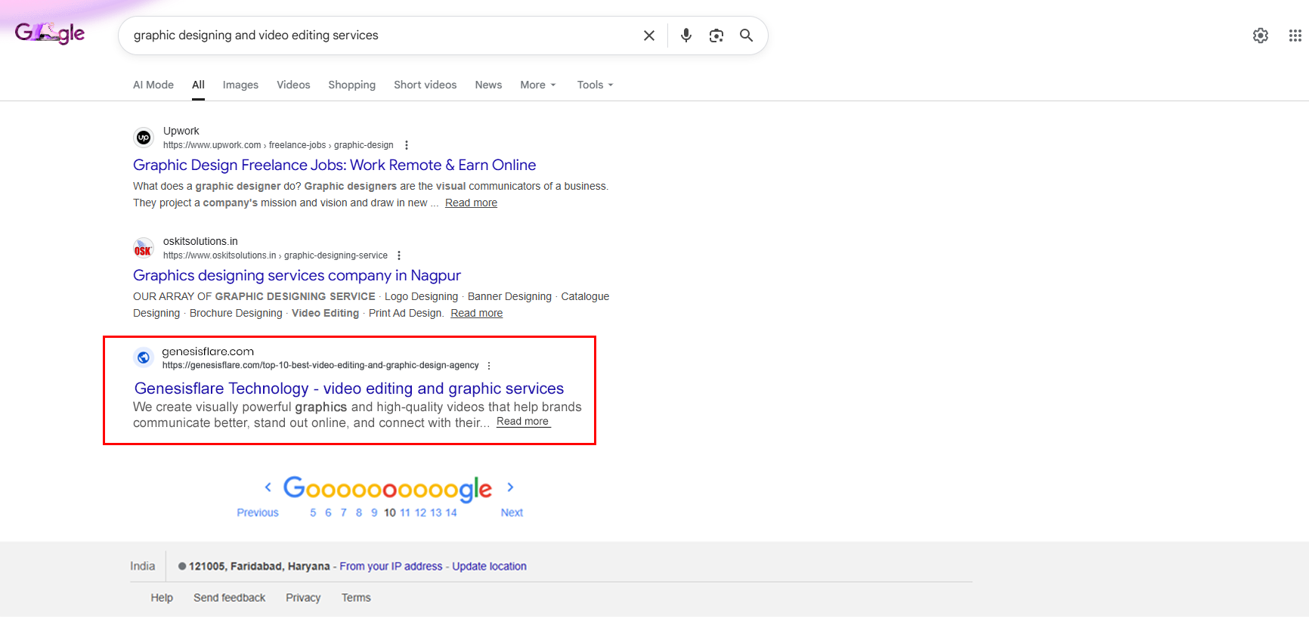The width and height of the screenshot is (1309, 619).
Task: Click the magnifying glass search button
Action: tap(746, 36)
